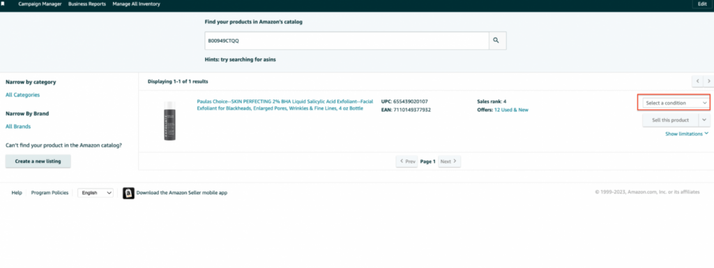Open the Paulas Choice product thumbnail
714x268 pixels.
pos(170,120)
